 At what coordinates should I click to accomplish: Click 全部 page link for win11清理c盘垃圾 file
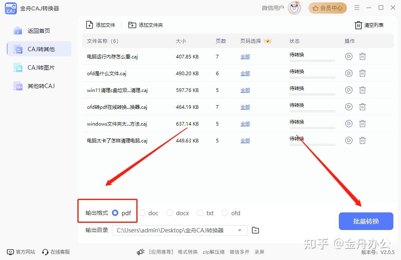click(x=245, y=90)
